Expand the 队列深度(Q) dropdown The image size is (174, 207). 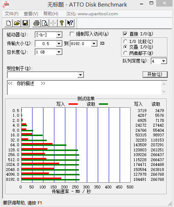(x=164, y=61)
